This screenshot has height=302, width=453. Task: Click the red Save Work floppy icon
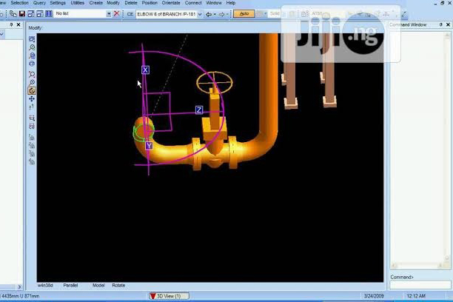(22, 13)
